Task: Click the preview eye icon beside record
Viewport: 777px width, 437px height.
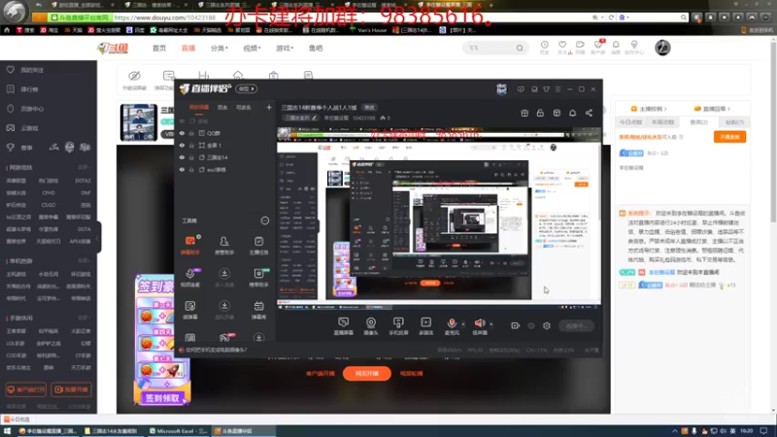Action: (x=531, y=325)
